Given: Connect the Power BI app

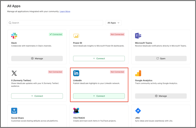Looking at the screenshot, I should (99, 58).
